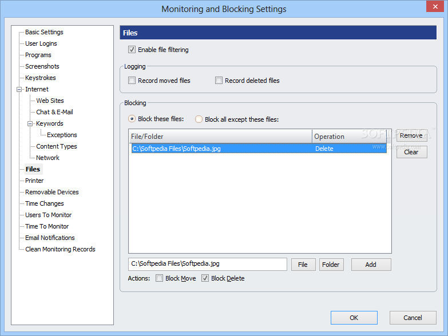Image resolution: width=448 pixels, height=336 pixels.
Task: Collapse the Internet tree node
Action: point(19,90)
